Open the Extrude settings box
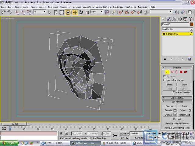Screen dimensions: 195x146 tap(175, 110)
